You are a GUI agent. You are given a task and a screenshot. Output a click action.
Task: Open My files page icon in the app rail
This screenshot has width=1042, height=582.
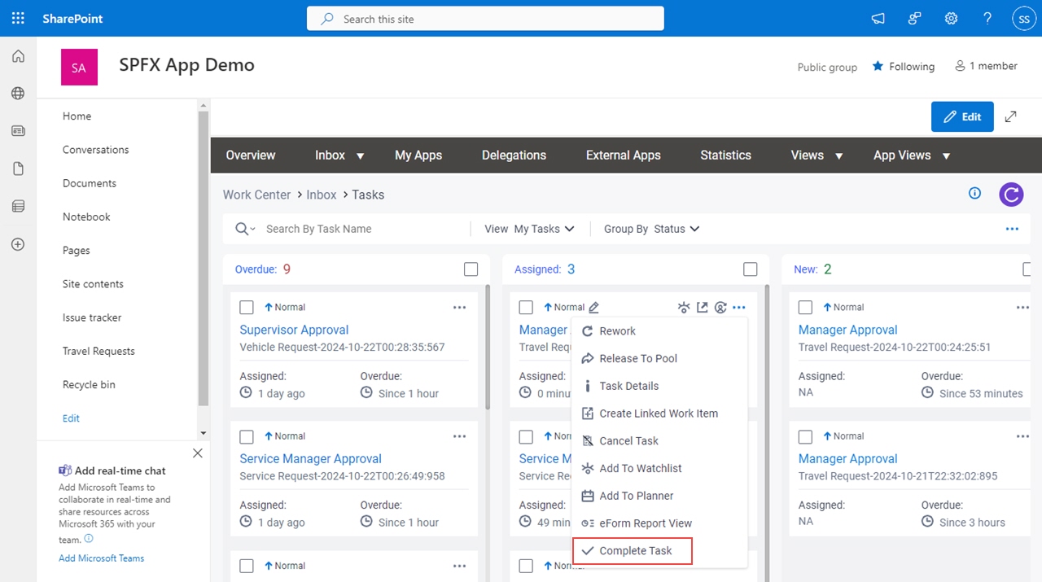click(x=18, y=168)
